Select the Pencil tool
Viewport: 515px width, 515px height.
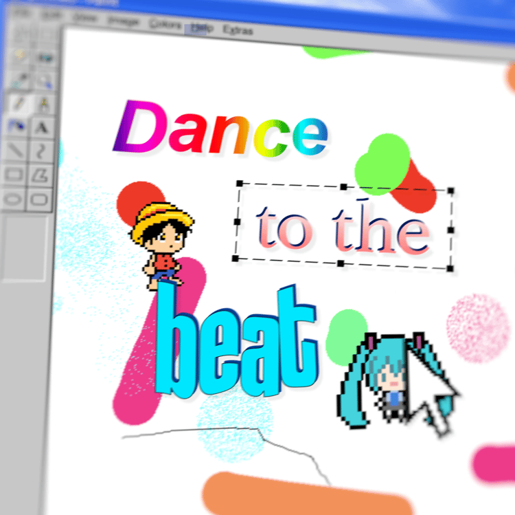18,103
